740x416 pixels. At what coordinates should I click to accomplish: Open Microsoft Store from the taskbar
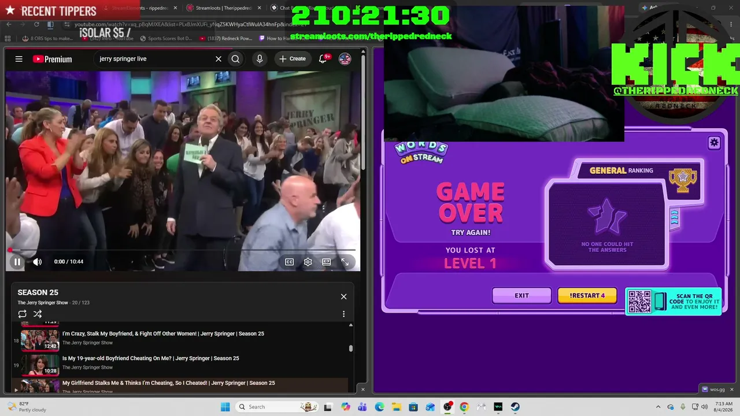[413, 407]
